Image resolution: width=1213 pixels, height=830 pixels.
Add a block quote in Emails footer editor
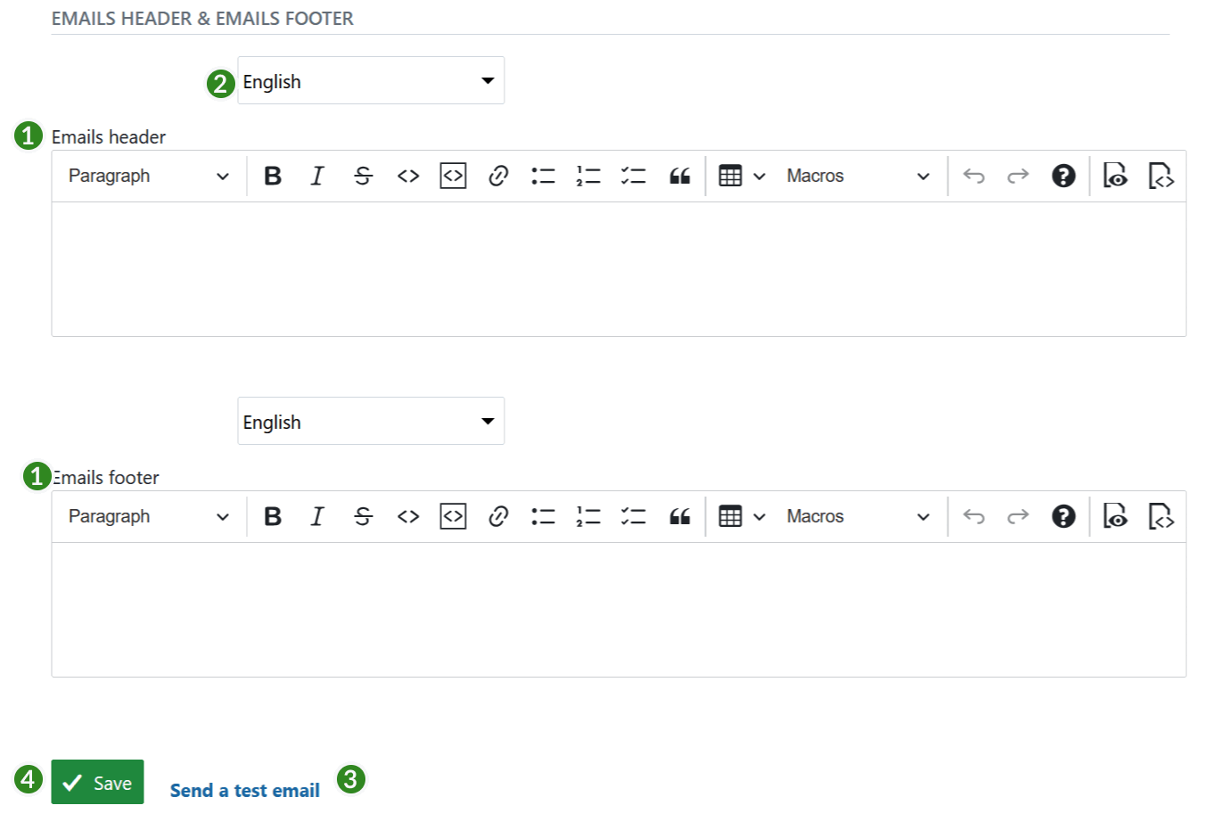679,516
